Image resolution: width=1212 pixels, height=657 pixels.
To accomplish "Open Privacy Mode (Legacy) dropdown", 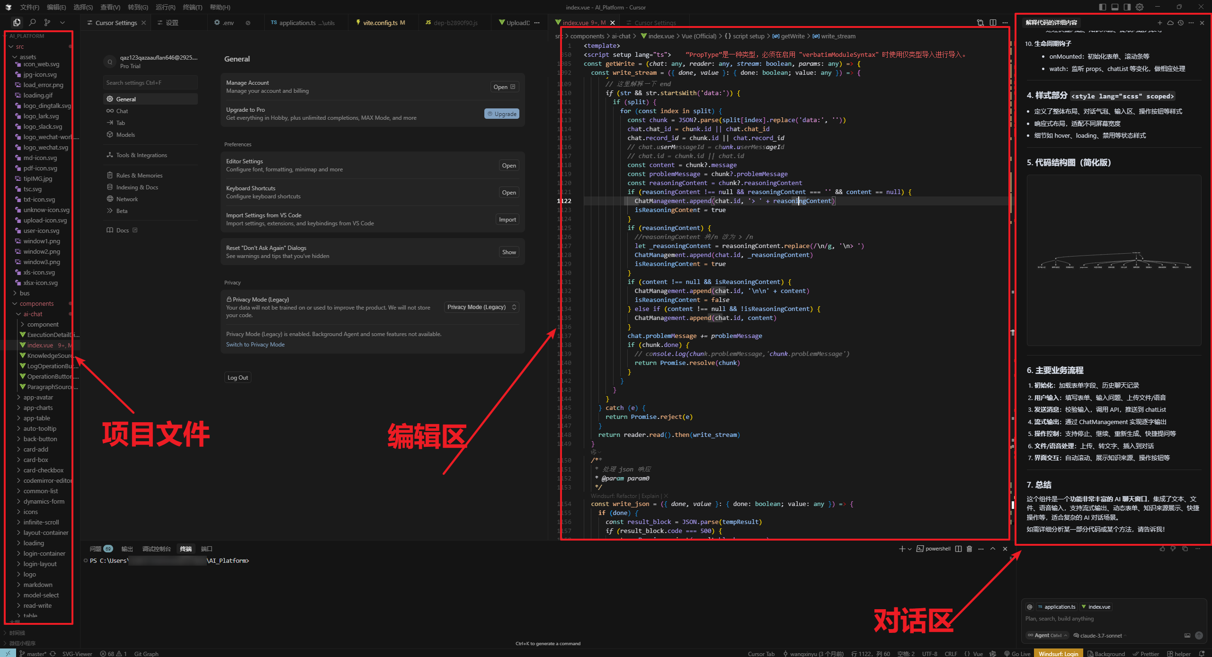I will tap(481, 307).
